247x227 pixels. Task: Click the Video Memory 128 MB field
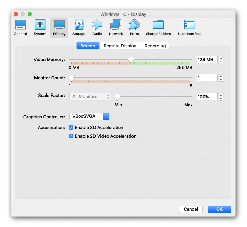(x=207, y=59)
